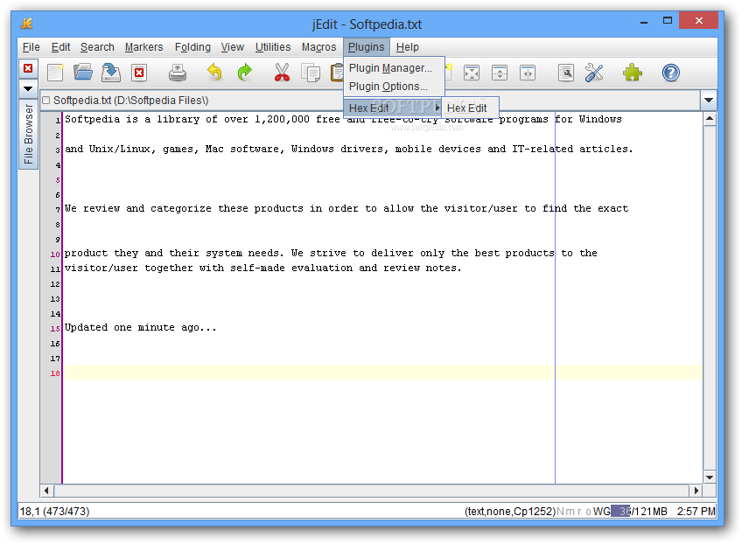
Task: Click the Copy toolbar icon
Action: click(311, 73)
